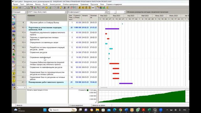Open WhatsApp from the taskbar

pyautogui.click(x=138, y=110)
